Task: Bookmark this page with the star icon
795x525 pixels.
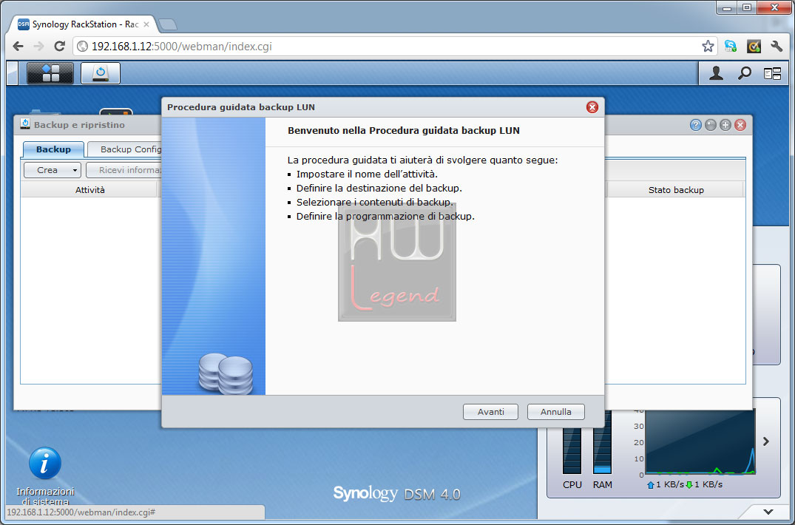Action: [x=708, y=46]
